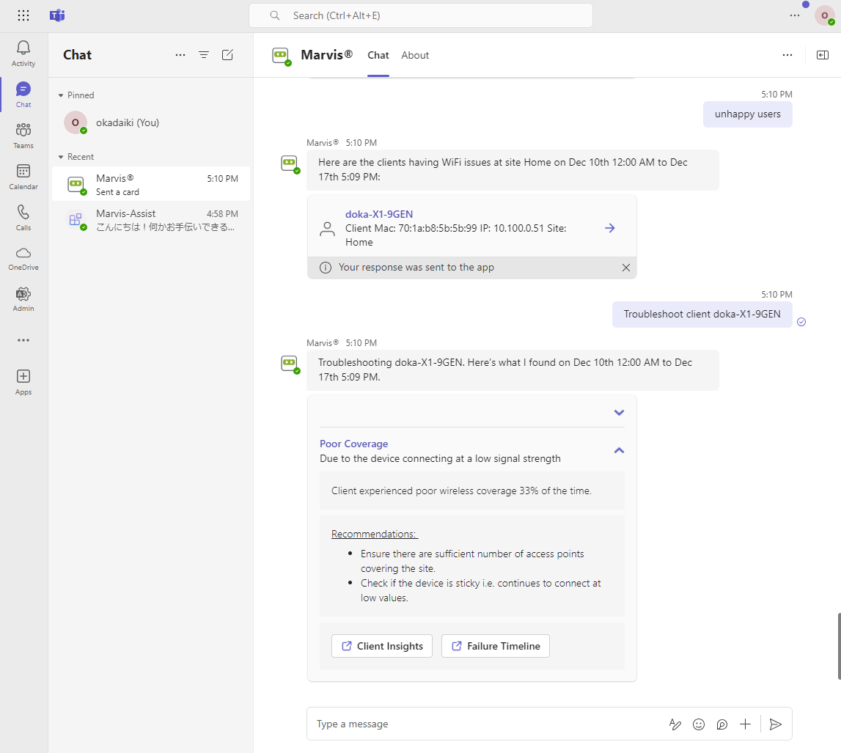Switch to the About tab

tap(415, 55)
